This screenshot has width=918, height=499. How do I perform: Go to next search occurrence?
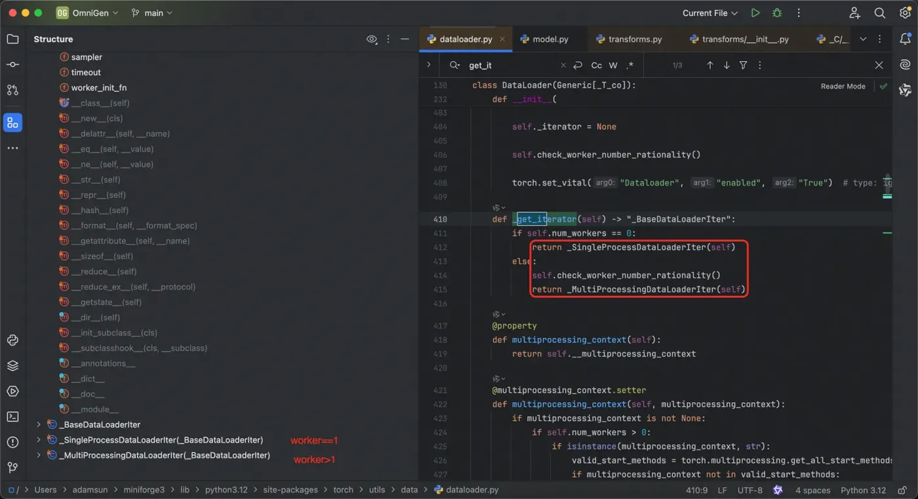point(727,66)
